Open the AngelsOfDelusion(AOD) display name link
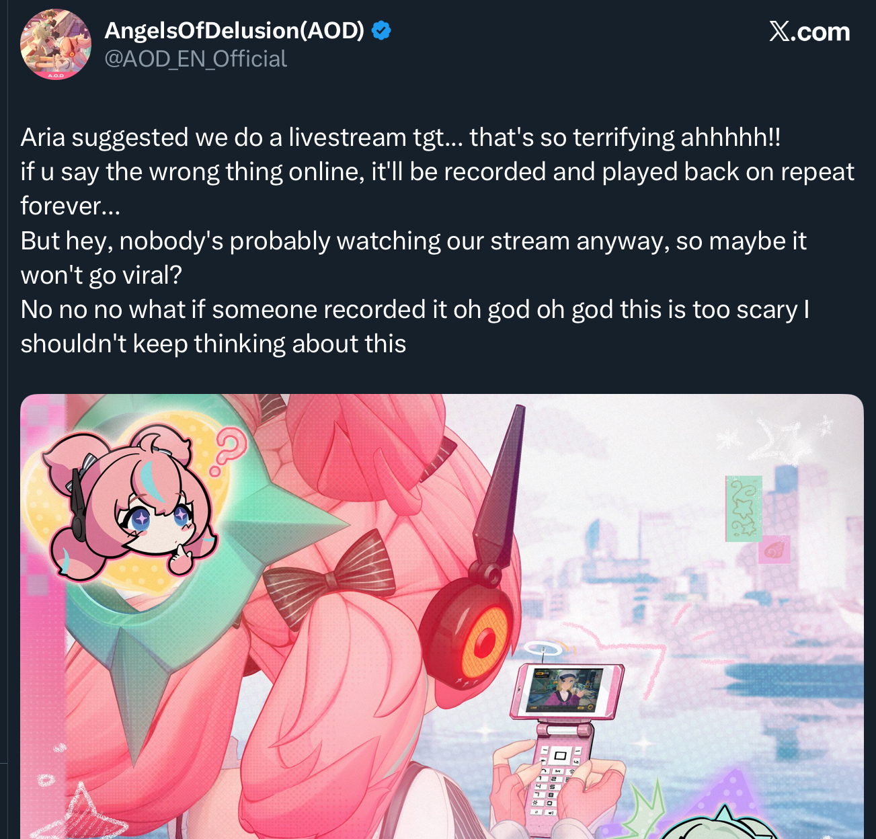Image resolution: width=876 pixels, height=839 pixels. click(x=234, y=30)
